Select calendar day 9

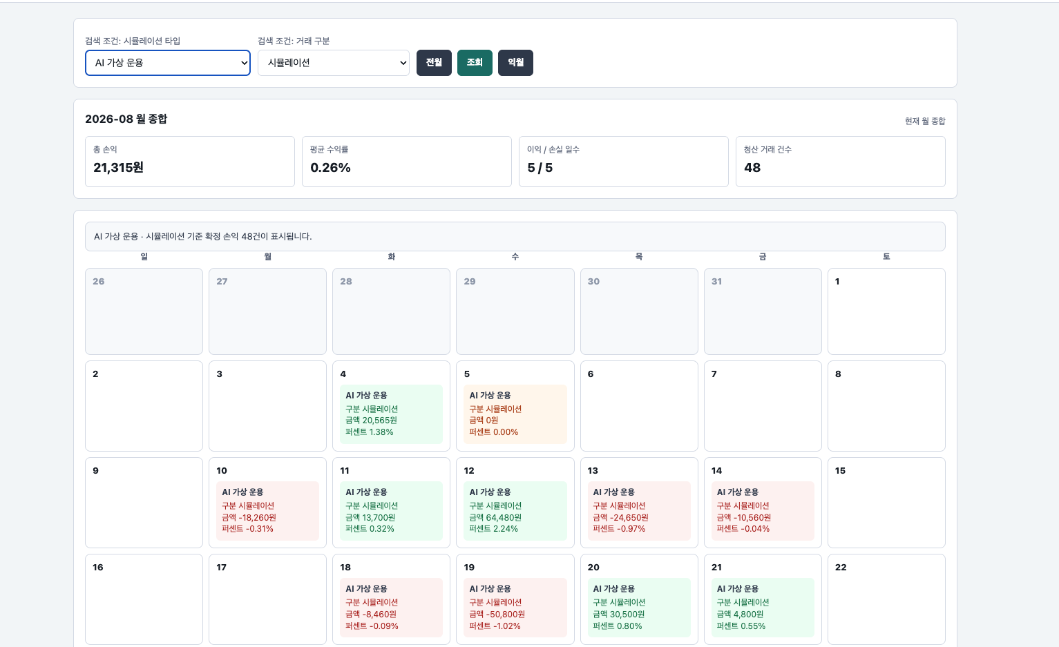click(x=144, y=503)
